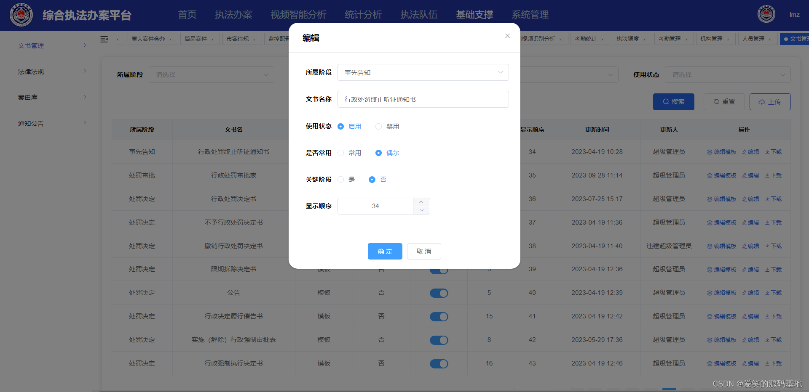Click 编辑模板 in the 公告 row
Image resolution: width=809 pixels, height=392 pixels.
[x=721, y=293]
